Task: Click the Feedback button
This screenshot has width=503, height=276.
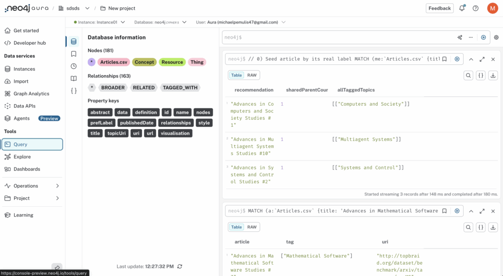Action: tap(439, 8)
